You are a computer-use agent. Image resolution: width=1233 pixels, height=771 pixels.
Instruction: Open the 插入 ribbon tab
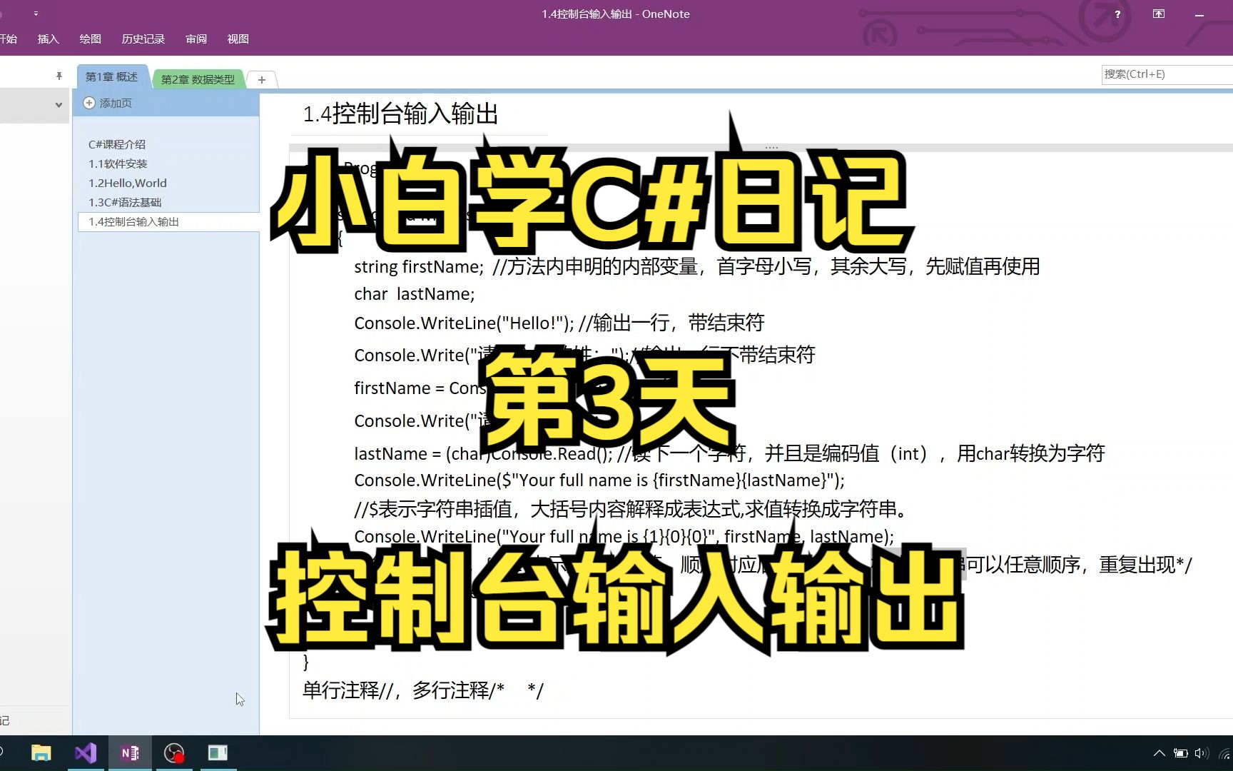48,39
